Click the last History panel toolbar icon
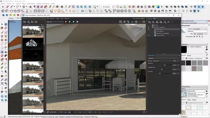Image resolution: width=210 pixels, height=118 pixels. [36, 22]
